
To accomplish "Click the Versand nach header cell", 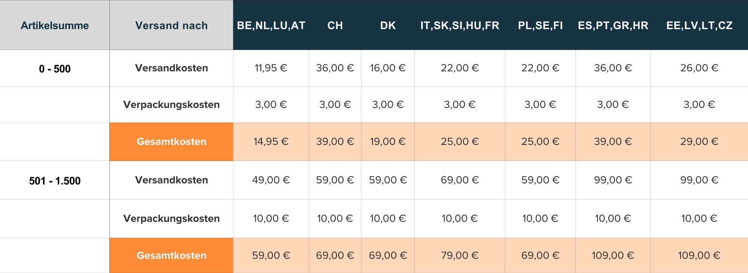I will 171,25.
